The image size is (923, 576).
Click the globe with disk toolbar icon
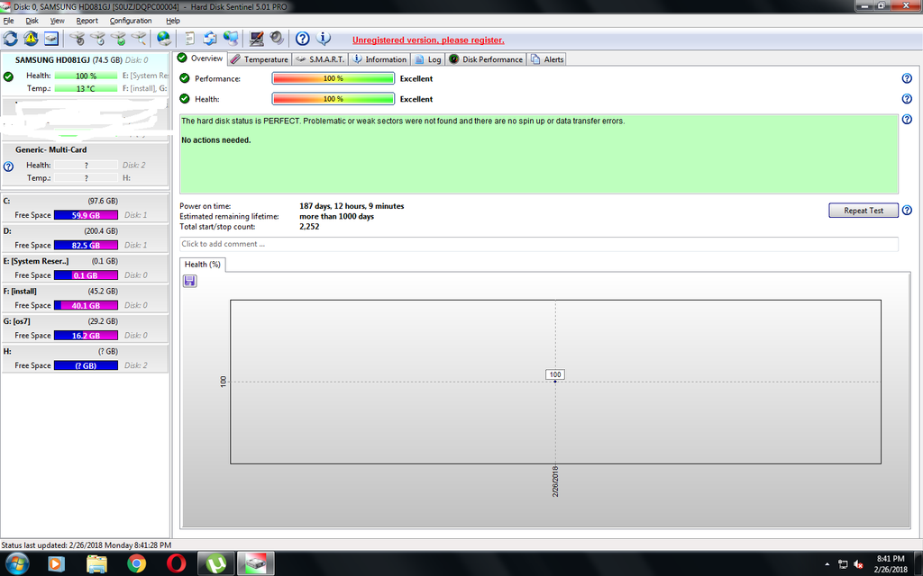coord(164,39)
